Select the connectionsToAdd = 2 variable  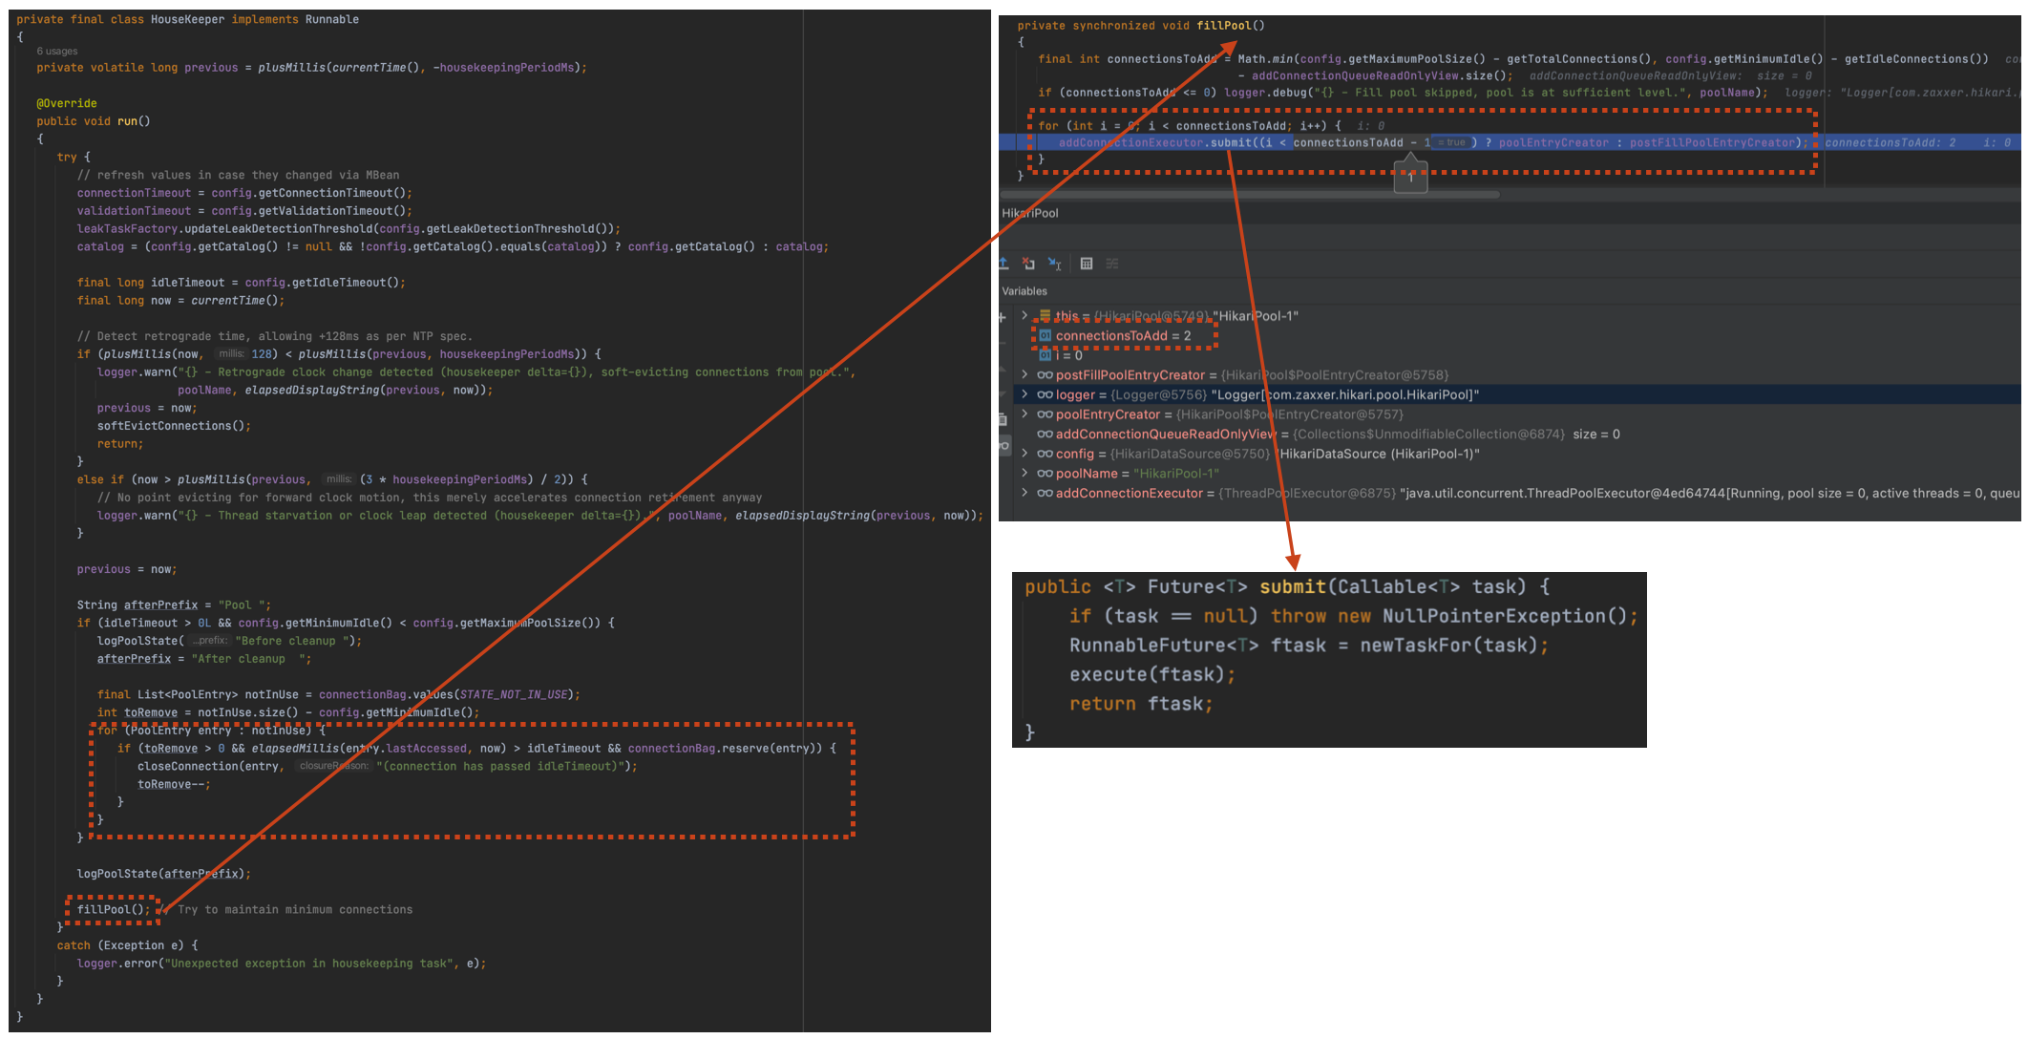tap(1122, 336)
